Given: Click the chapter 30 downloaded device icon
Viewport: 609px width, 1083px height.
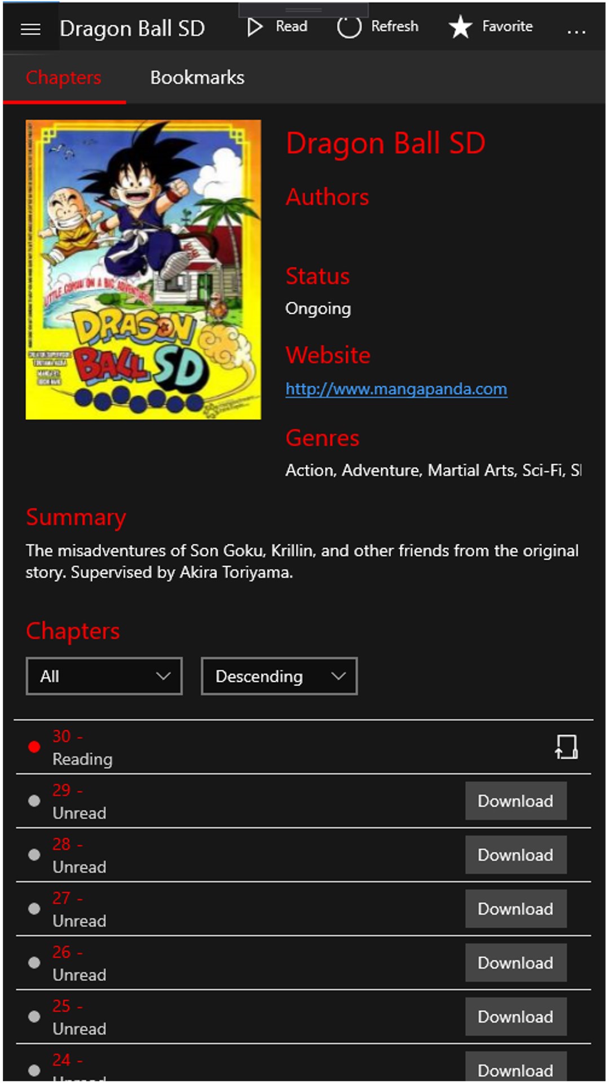Looking at the screenshot, I should point(567,746).
